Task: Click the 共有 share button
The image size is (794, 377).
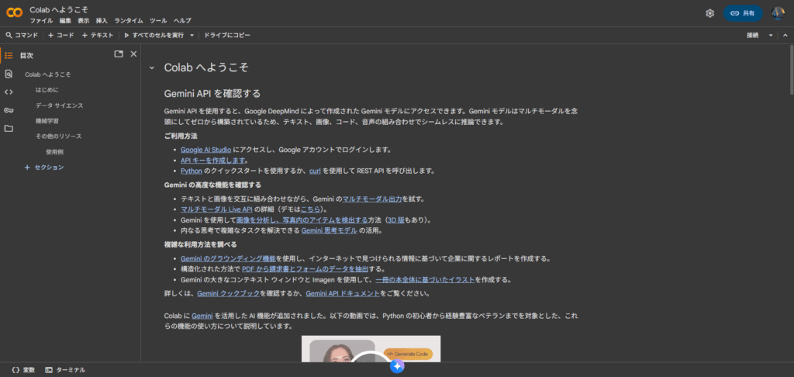Action: pyautogui.click(x=743, y=13)
